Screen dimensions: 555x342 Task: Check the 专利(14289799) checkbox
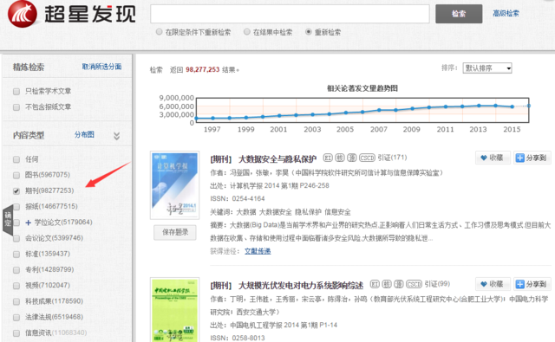coord(16,270)
